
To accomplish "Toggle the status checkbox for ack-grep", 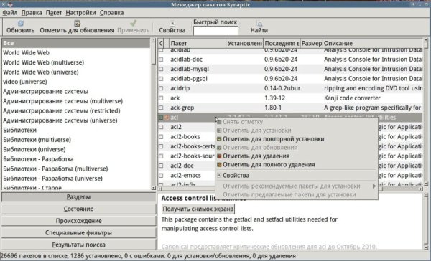I will (161, 108).
